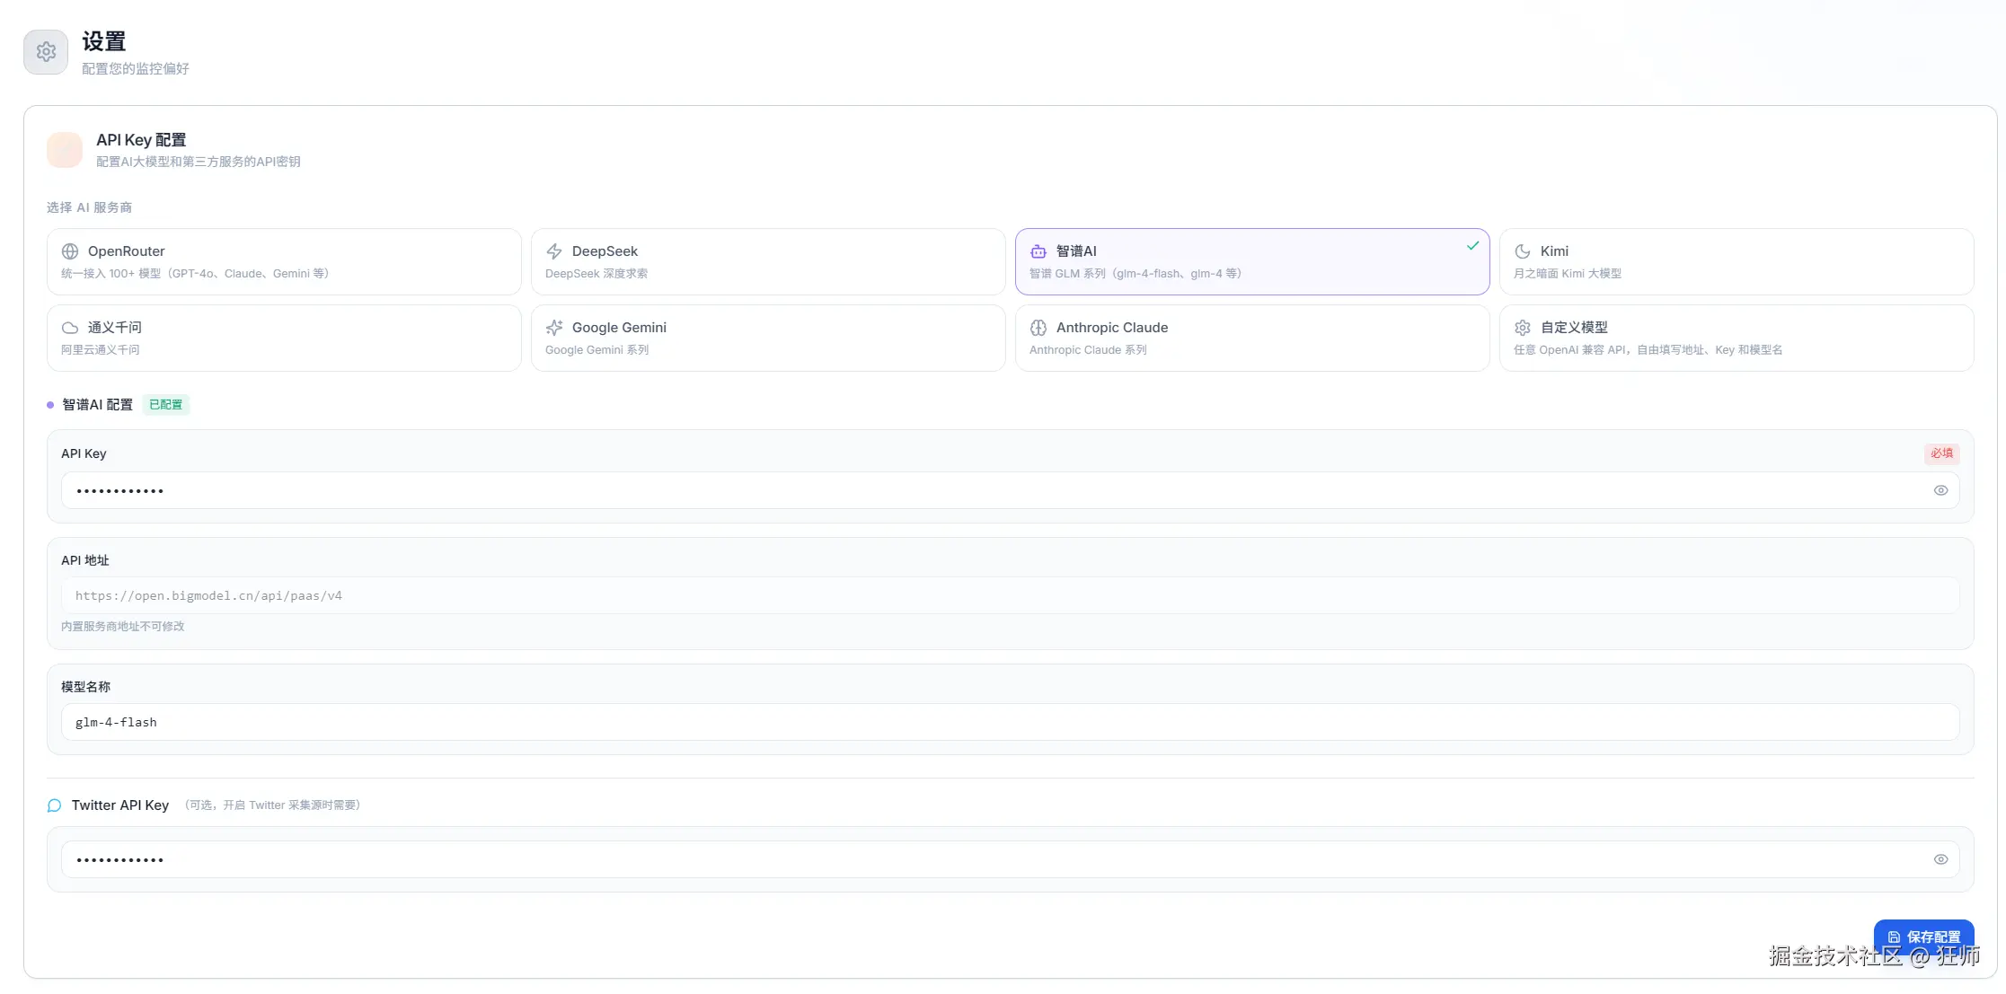Click the Twitter API Key chat bubble icon

pyautogui.click(x=55, y=805)
